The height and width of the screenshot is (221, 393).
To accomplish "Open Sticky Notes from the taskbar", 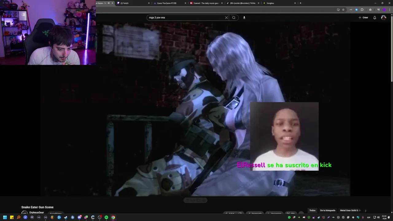I will [12, 217].
